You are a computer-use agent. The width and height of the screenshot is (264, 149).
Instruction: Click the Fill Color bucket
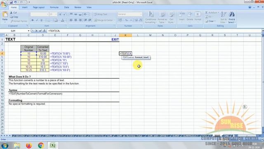(x=56, y=20)
